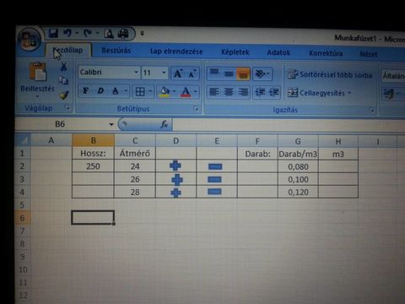
Task: Select the cell containing 0,080
Action: click(298, 167)
